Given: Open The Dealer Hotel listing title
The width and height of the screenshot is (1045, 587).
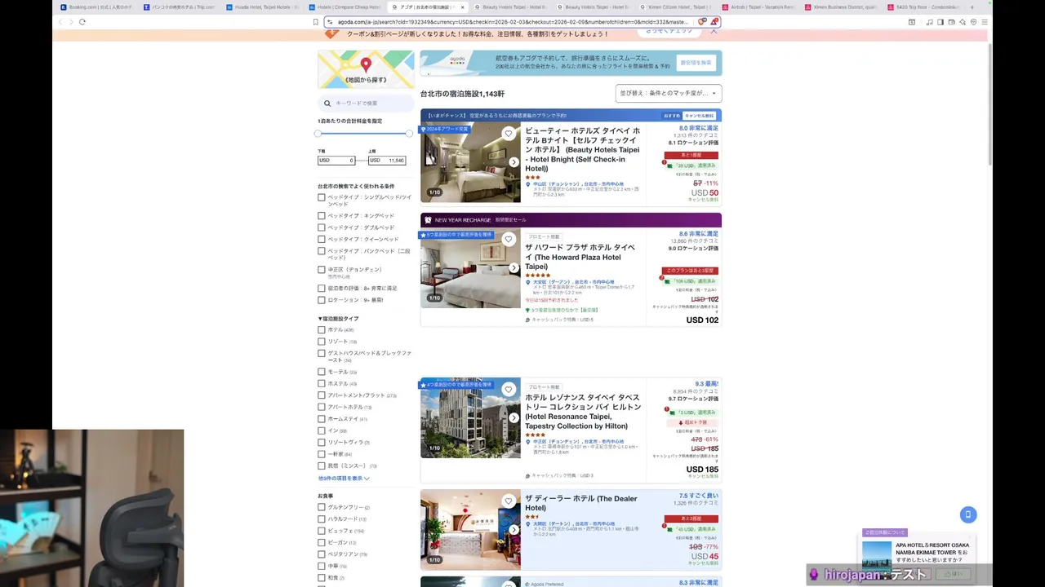Looking at the screenshot, I should tap(581, 503).
